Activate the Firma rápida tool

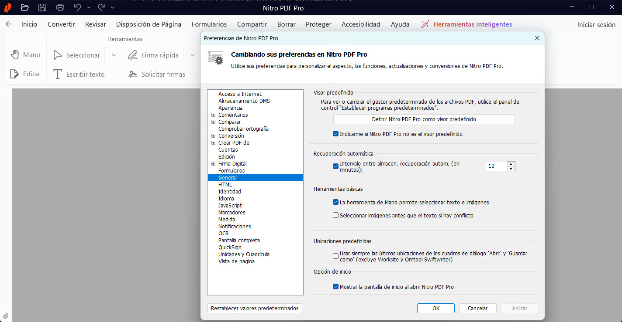153,55
